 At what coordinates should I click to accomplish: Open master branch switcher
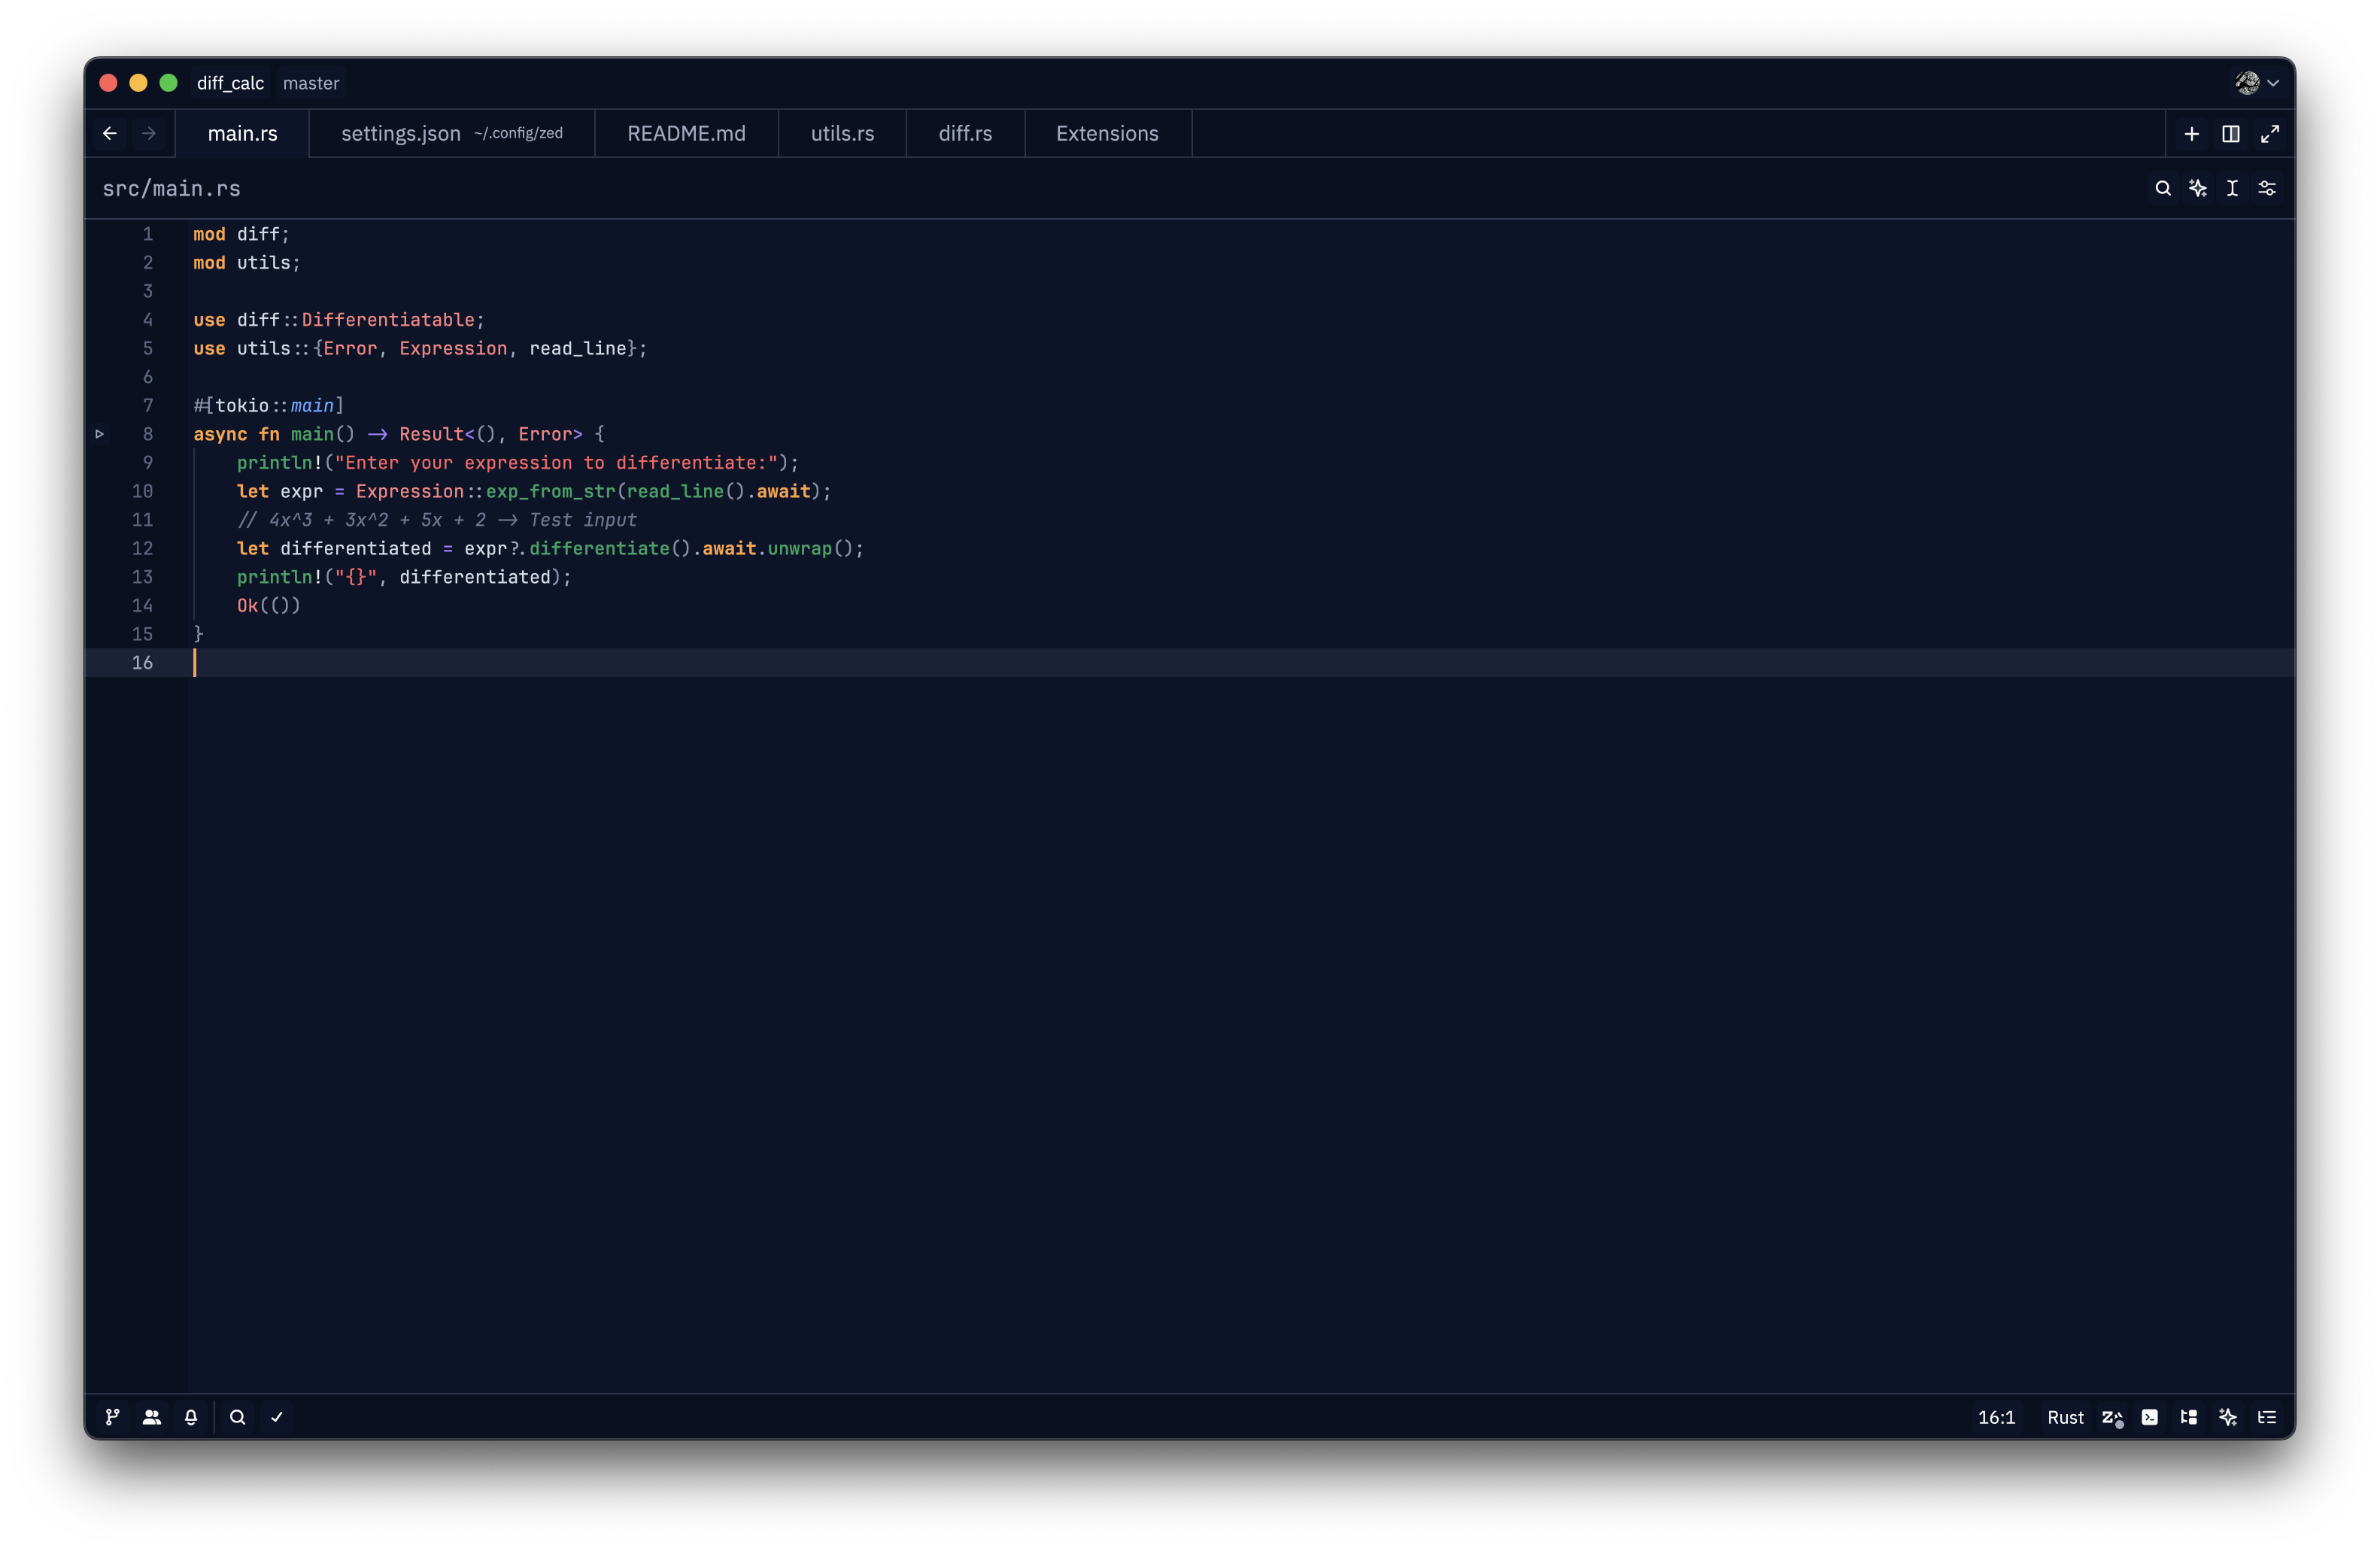pos(311,83)
